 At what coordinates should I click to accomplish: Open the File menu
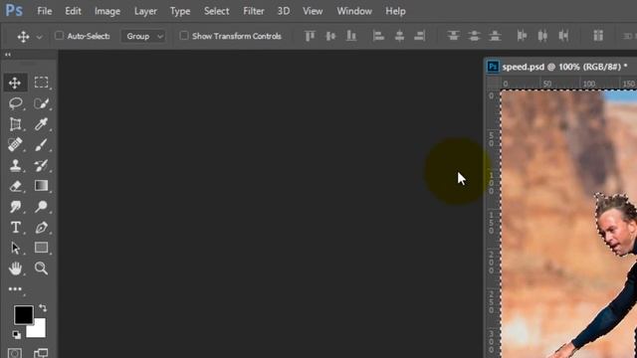[44, 11]
